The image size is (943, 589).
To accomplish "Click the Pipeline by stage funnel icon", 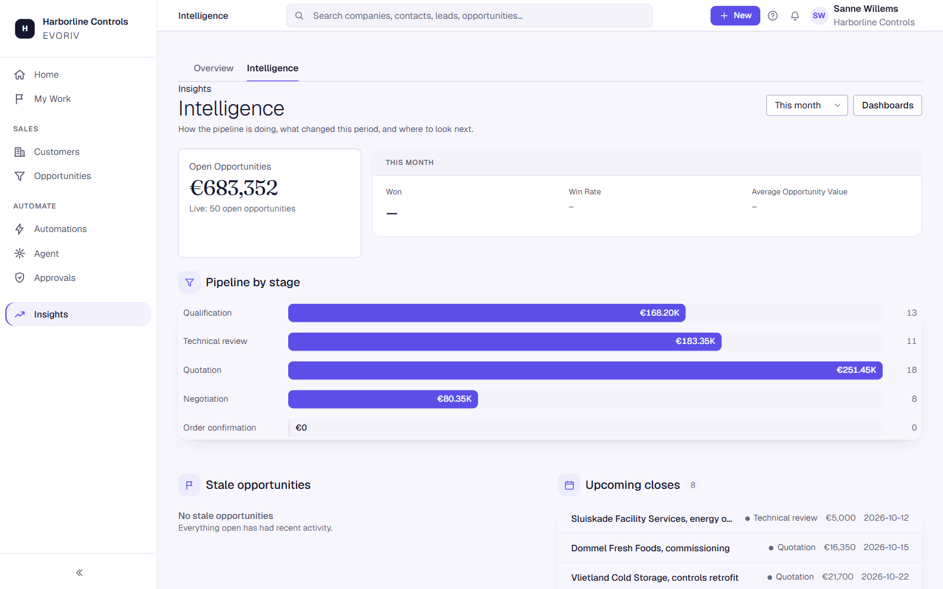I will pos(189,283).
